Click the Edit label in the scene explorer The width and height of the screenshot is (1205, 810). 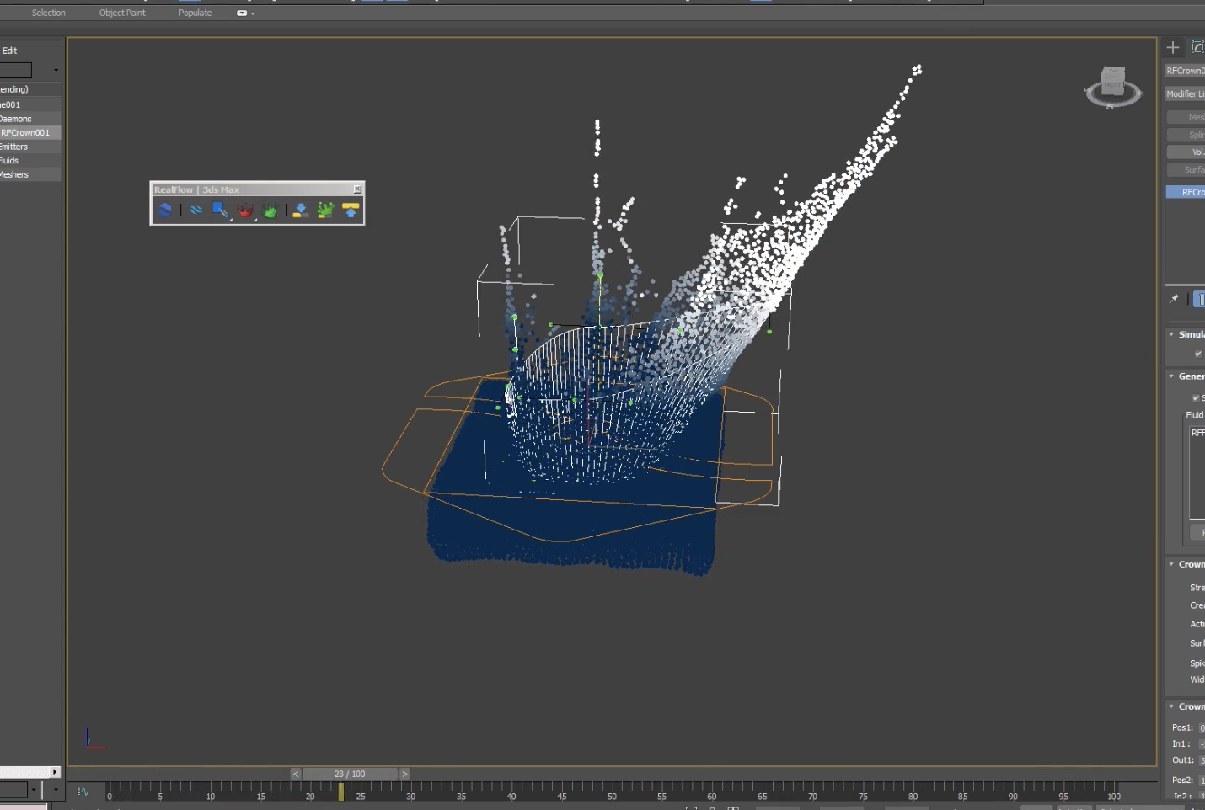pyautogui.click(x=9, y=50)
